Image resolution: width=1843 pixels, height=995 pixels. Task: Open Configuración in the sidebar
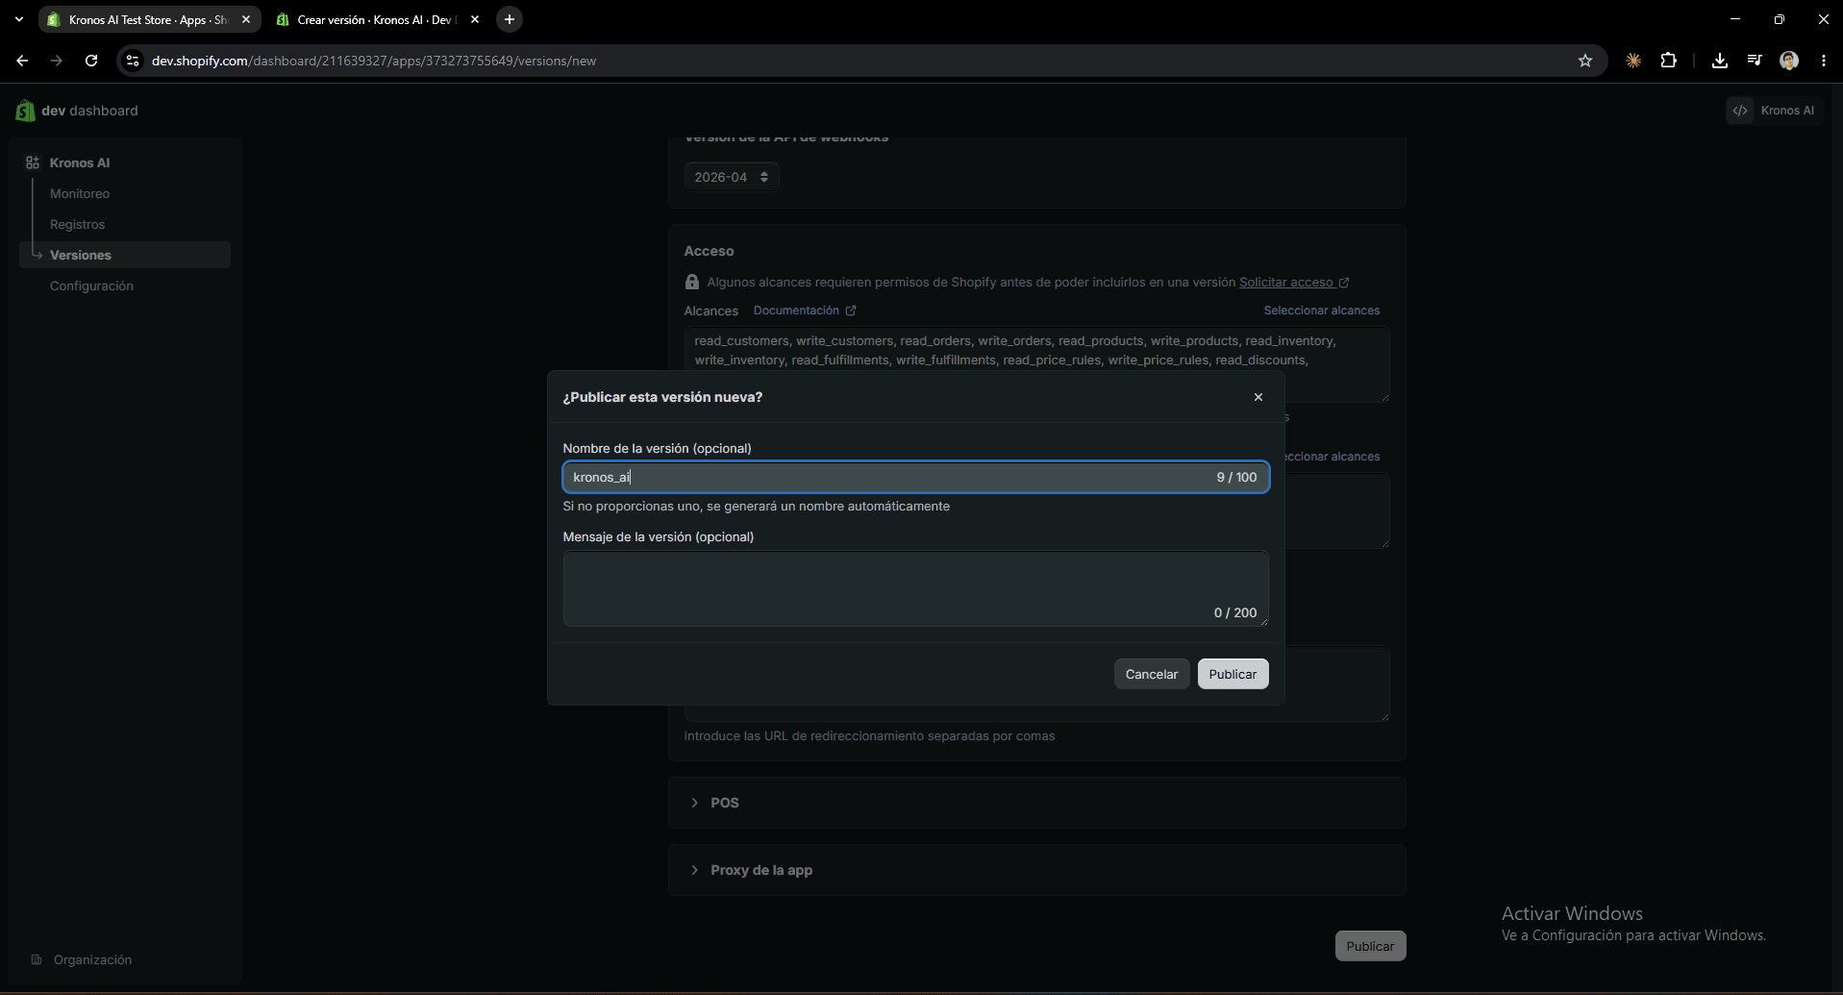pos(91,286)
